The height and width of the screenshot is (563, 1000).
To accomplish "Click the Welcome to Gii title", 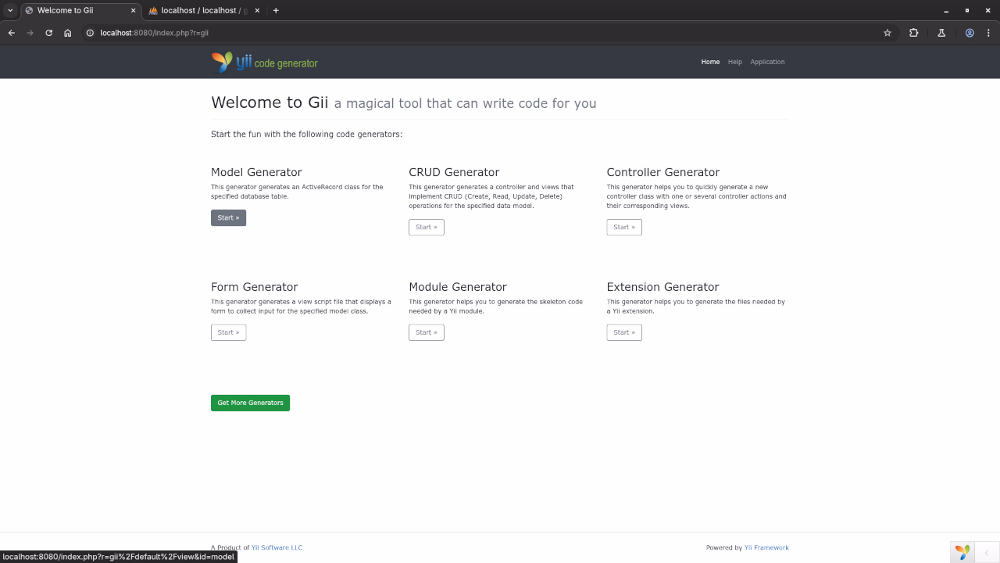I will coord(270,102).
